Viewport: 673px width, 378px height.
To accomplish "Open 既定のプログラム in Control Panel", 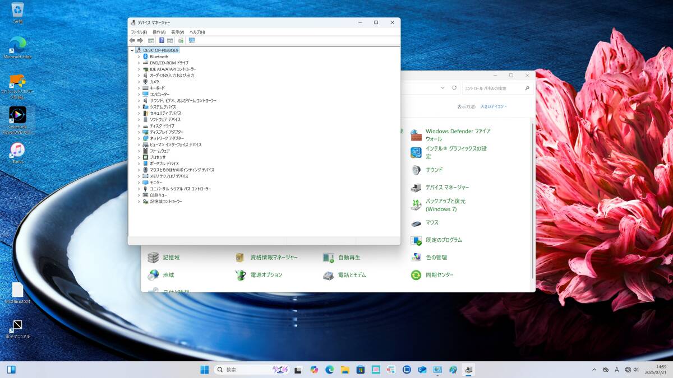I will click(444, 240).
